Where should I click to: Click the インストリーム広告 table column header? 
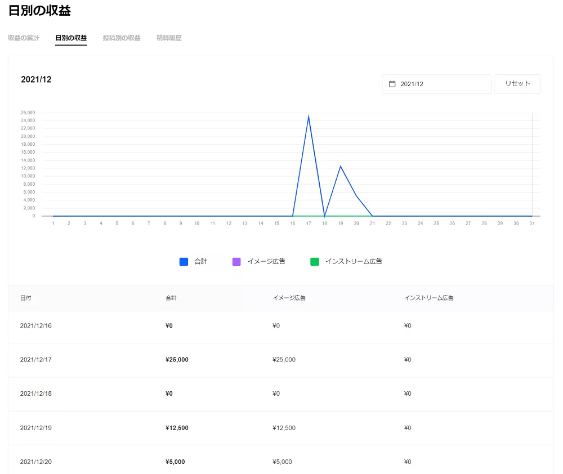[428, 298]
